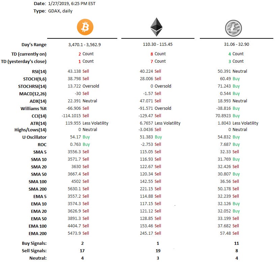275x262 pixels.
Task: Click the Bitcoin Neutral count 4
Action: [x=82, y=258]
